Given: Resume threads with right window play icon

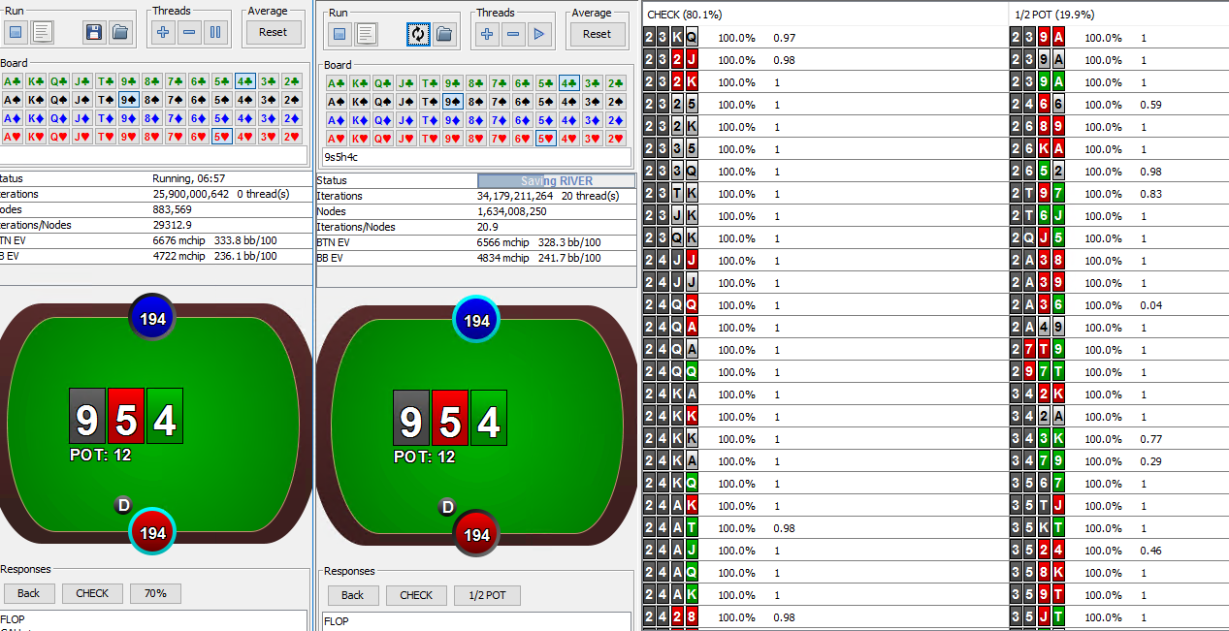Looking at the screenshot, I should pos(539,34).
